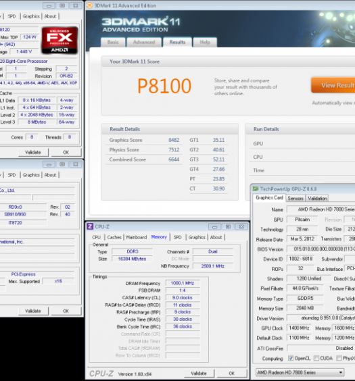
Task: Click the Run Details heading in 3DMark
Action: point(266,129)
